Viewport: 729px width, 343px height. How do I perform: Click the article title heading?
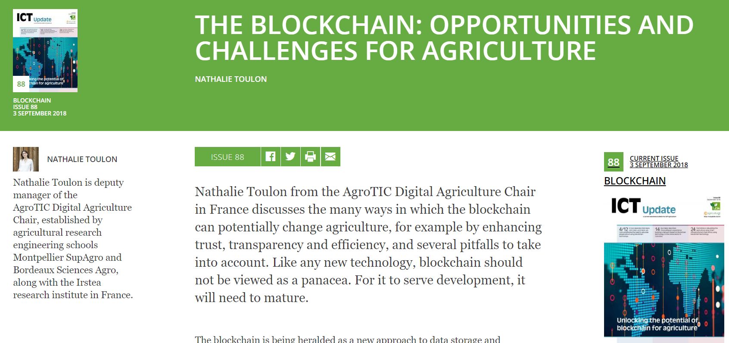click(444, 37)
